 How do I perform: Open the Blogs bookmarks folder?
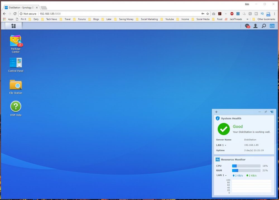(x=93, y=19)
